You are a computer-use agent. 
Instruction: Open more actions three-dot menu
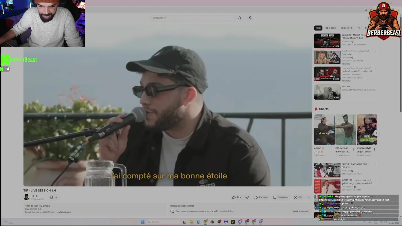tap(309, 197)
